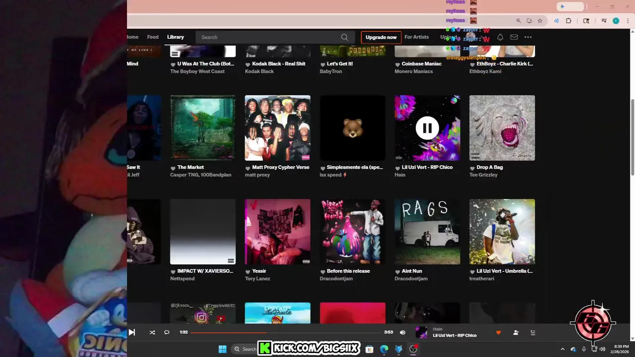Open The Market album artwork
The height and width of the screenshot is (357, 635).
pos(203,128)
